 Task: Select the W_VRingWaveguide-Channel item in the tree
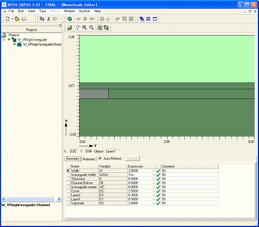[x=42, y=44]
